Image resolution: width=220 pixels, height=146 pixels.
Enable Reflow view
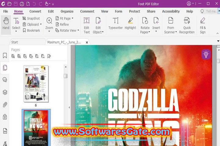(x=62, y=24)
